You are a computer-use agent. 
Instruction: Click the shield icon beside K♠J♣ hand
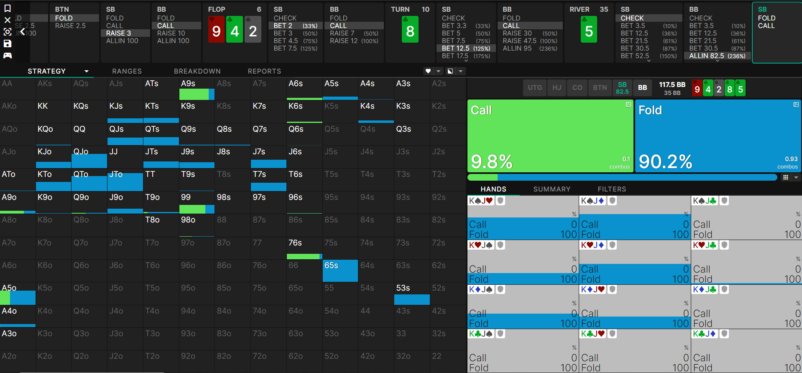725,201
